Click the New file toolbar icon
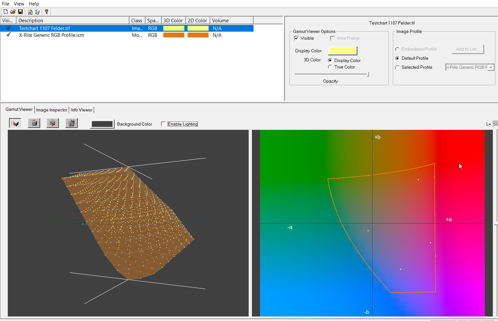The image size is (498, 321). pos(6,12)
